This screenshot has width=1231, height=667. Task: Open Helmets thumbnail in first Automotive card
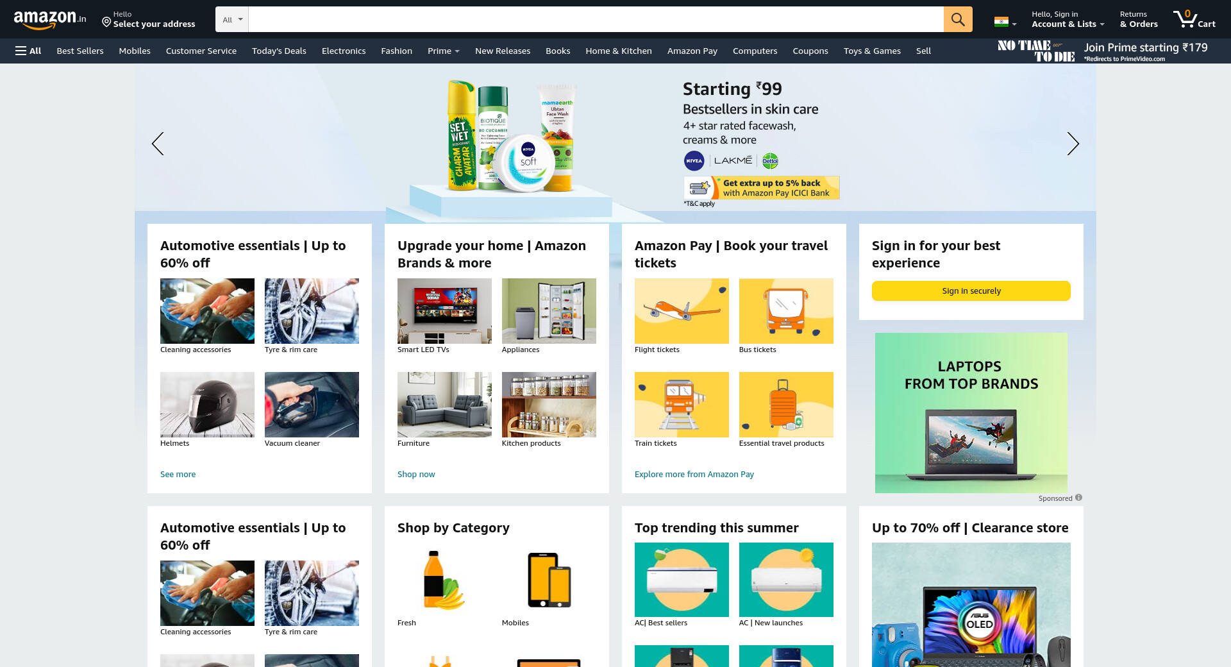pos(207,405)
